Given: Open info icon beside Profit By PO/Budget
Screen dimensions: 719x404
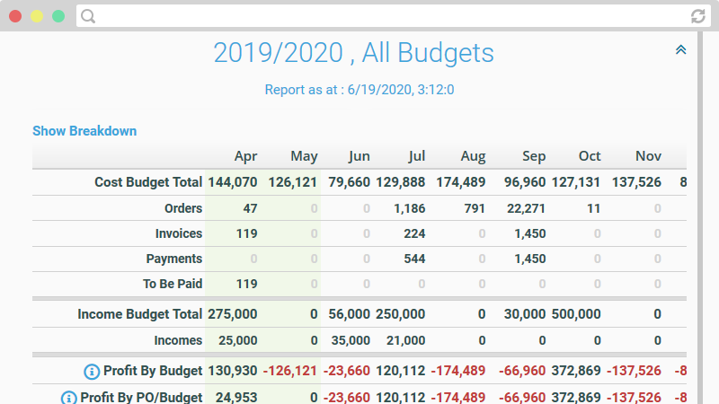Looking at the screenshot, I should [69, 397].
